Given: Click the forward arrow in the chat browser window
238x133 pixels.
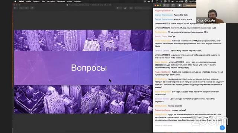Looking at the screenshot, I should [168, 5].
